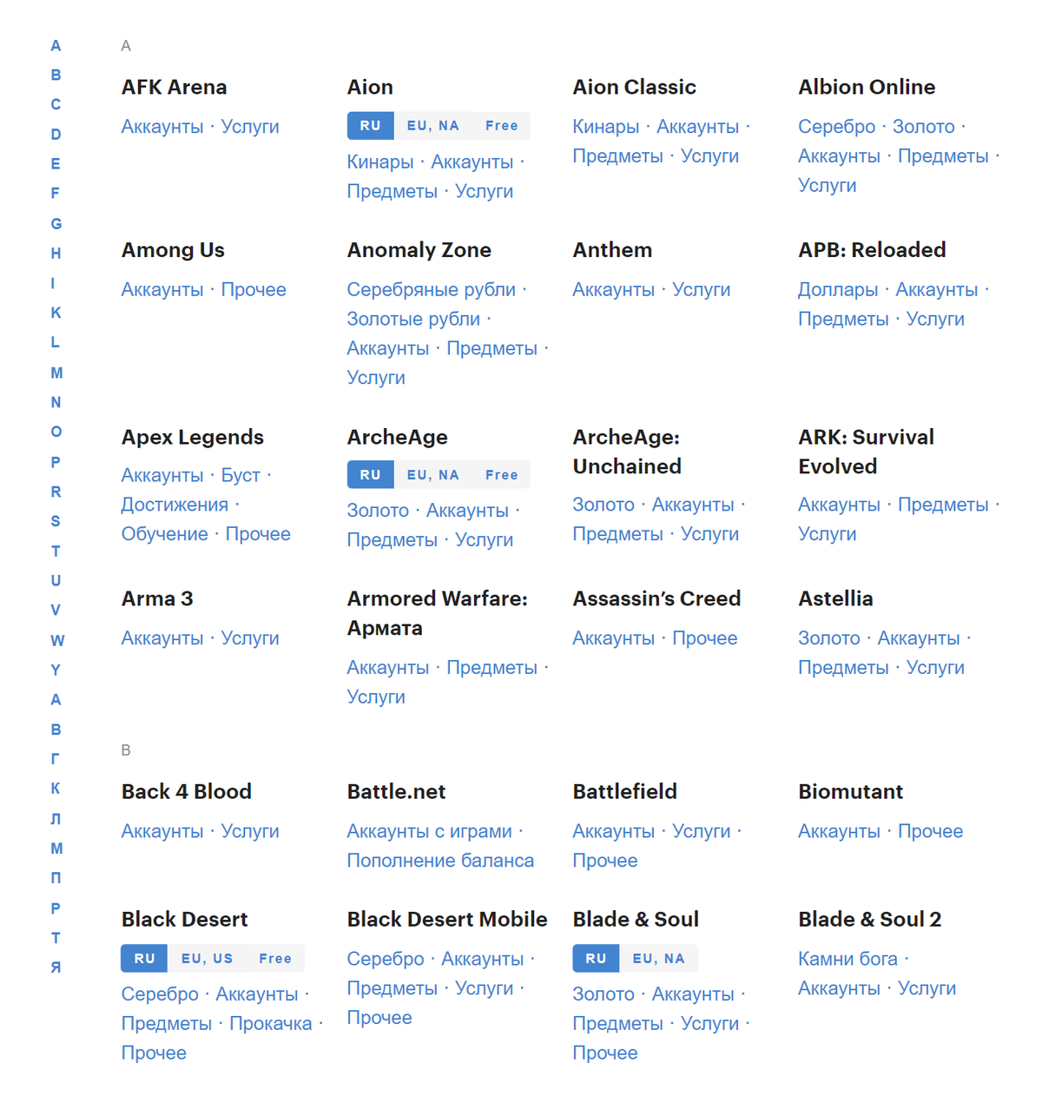Screen dimensions: 1042x1116
Task: Open Прокачка link under Black Desert
Action: pos(270,1024)
